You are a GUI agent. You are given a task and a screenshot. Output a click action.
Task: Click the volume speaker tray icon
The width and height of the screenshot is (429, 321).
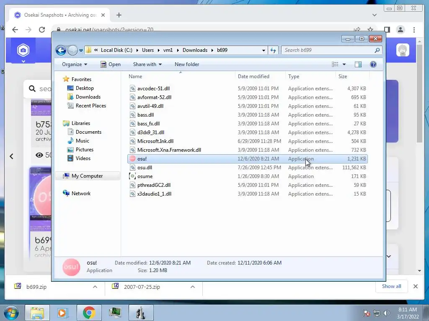[386, 313]
